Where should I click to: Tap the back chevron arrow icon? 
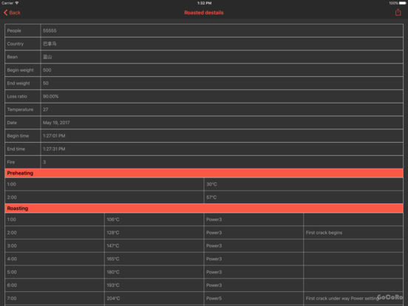(x=5, y=13)
